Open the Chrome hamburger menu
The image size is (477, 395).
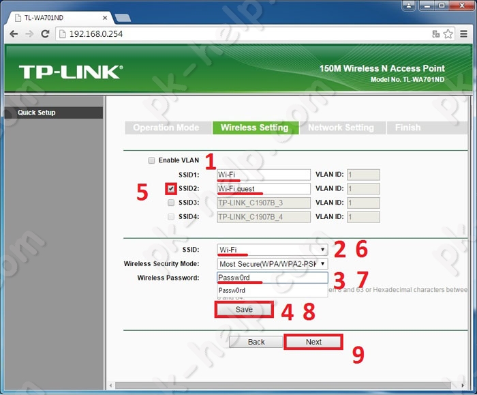(x=463, y=34)
